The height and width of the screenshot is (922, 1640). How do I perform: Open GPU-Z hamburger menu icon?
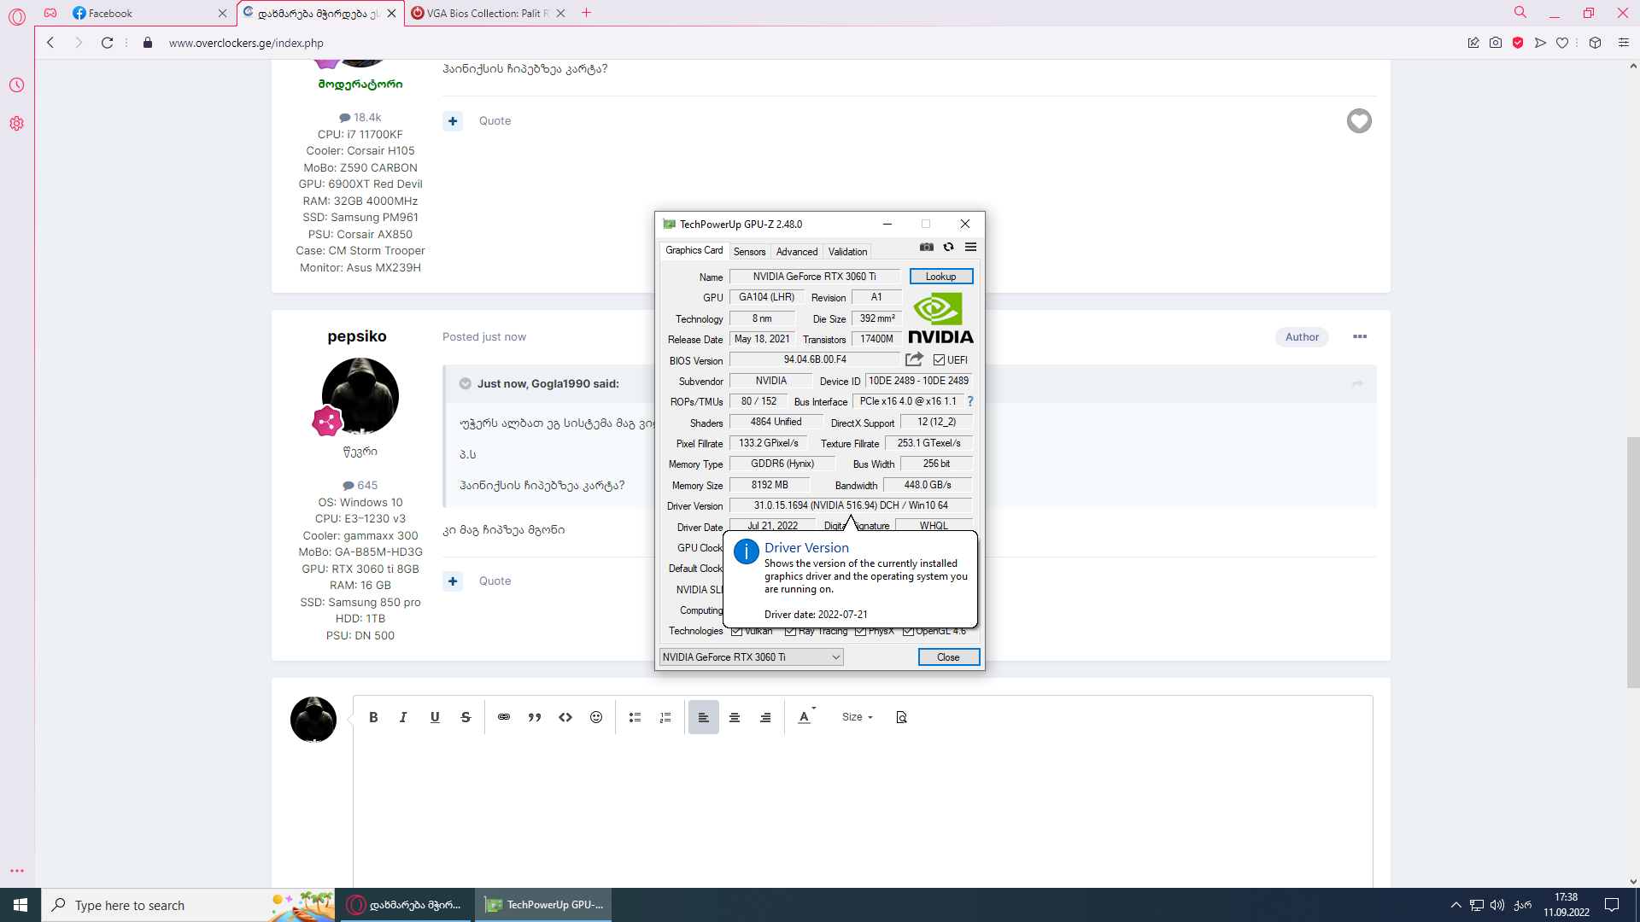[x=970, y=247]
